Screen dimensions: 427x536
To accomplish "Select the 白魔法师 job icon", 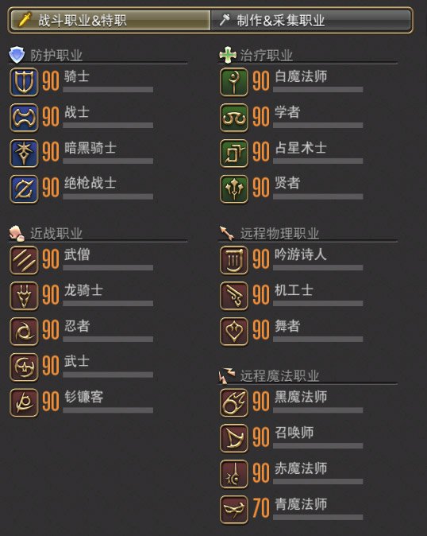I will (x=234, y=82).
